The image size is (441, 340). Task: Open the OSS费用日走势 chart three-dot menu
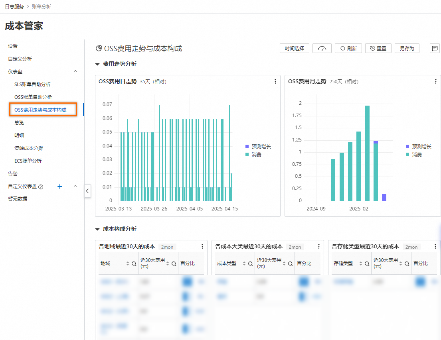tap(275, 81)
